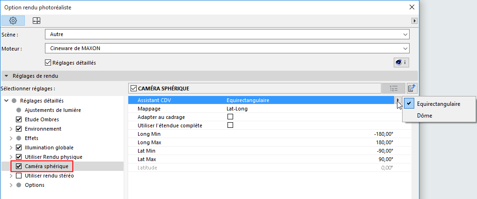Click Long Max value 180,00°
This screenshot has height=199, width=477.
(384, 142)
